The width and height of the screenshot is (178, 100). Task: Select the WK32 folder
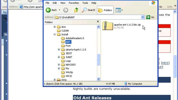coord(69,76)
